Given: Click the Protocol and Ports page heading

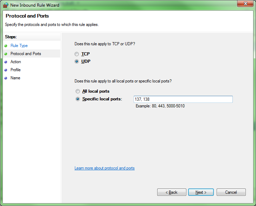Looking at the screenshot, I should (27, 16).
